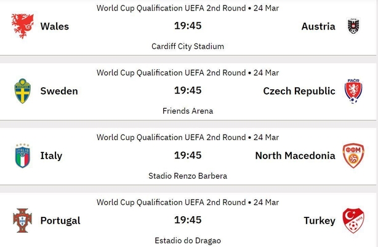Open the Italy team name link

(x=51, y=156)
